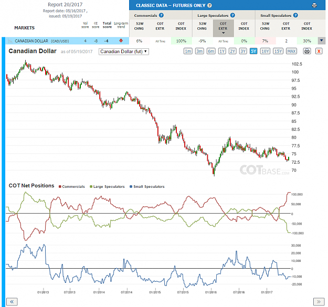Click the printer icon in blue header

tap(314, 5)
